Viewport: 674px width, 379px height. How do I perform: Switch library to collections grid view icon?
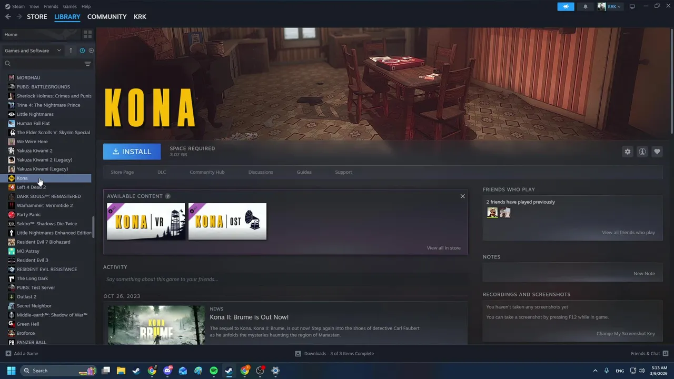(x=87, y=34)
